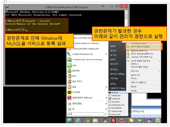Click cmd window scrollbar up arrow
The image size is (170, 127).
pos(126,12)
